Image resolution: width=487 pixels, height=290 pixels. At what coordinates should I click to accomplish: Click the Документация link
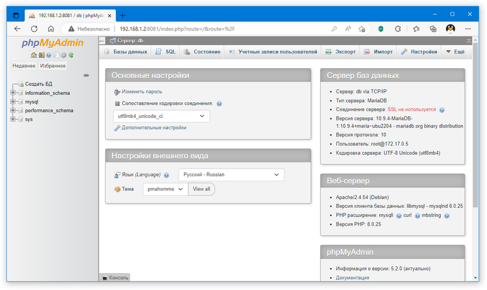coord(352,278)
